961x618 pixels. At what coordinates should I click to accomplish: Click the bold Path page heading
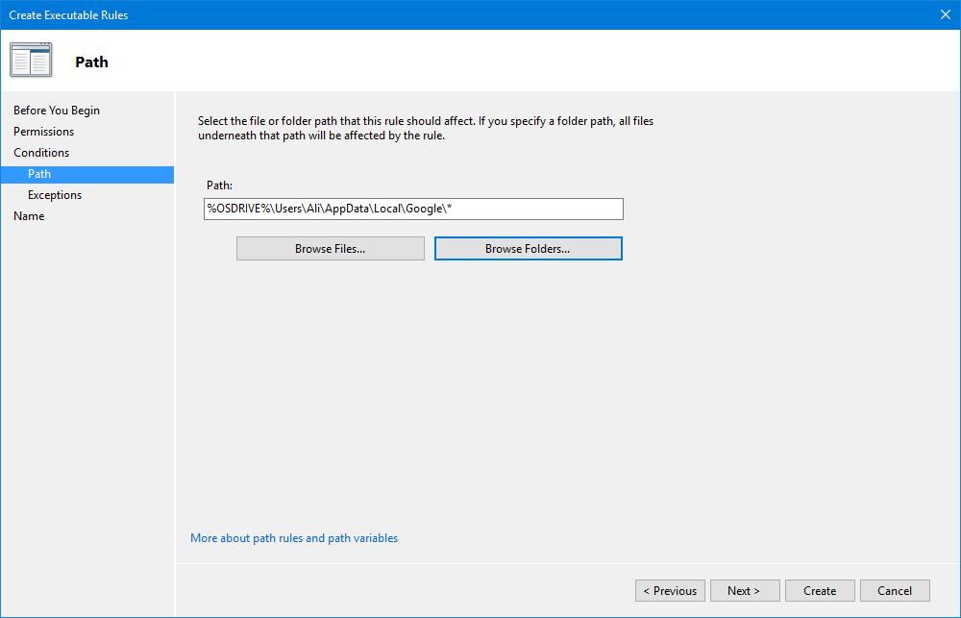tap(91, 62)
